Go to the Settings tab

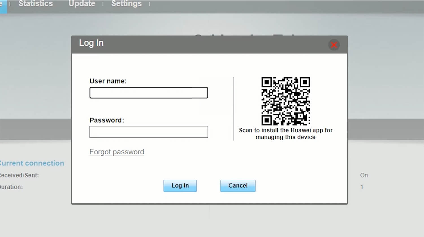[x=126, y=4]
